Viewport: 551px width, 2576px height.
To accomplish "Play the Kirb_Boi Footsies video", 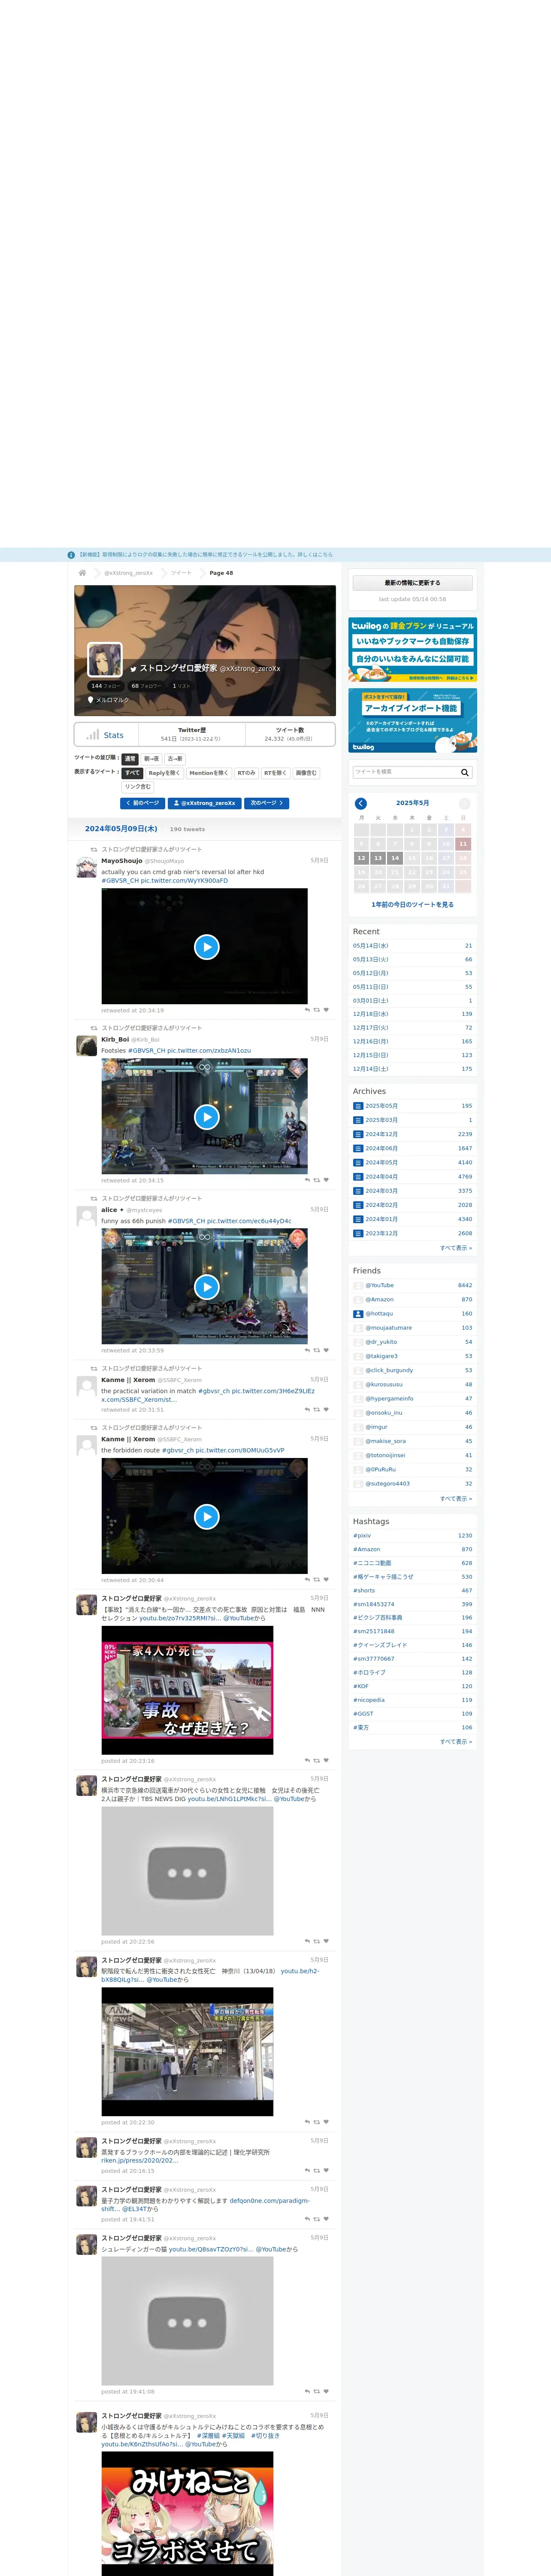I will coord(207,1117).
